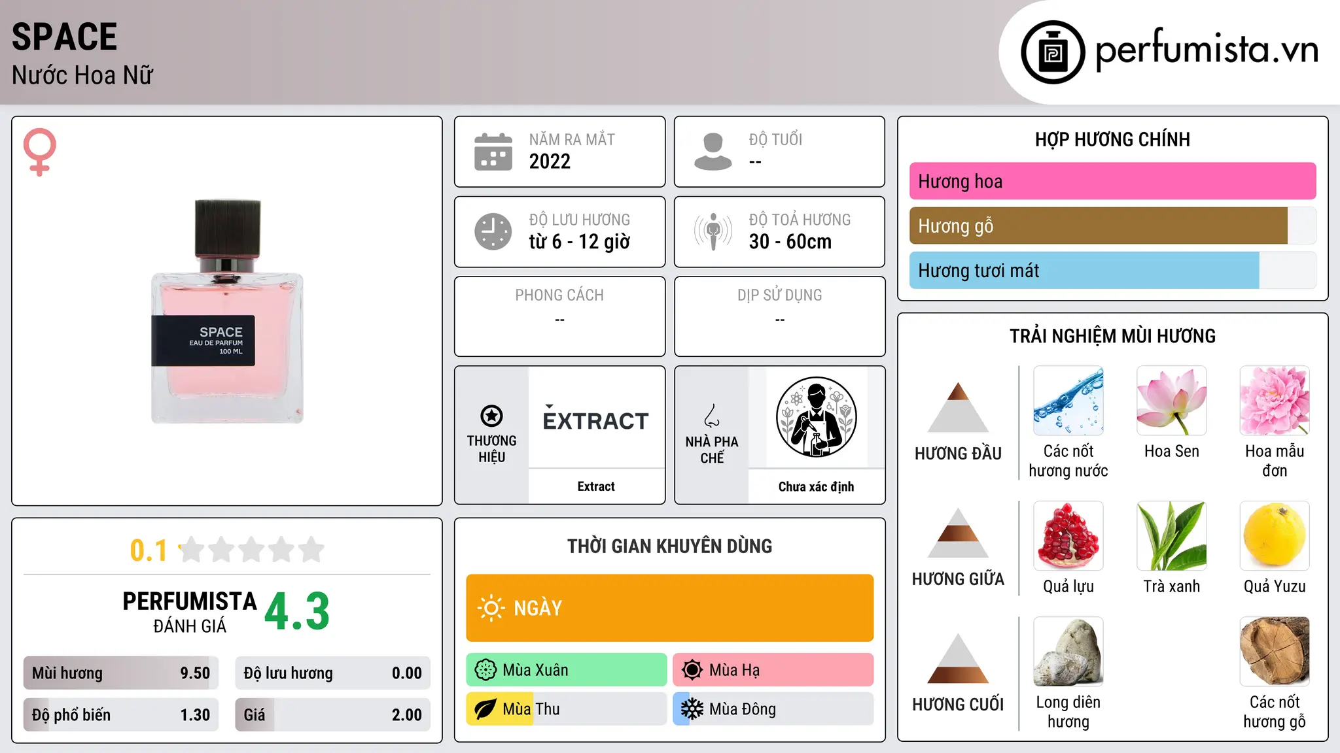Select the Mùa Hạ season bar

pyautogui.click(x=773, y=670)
